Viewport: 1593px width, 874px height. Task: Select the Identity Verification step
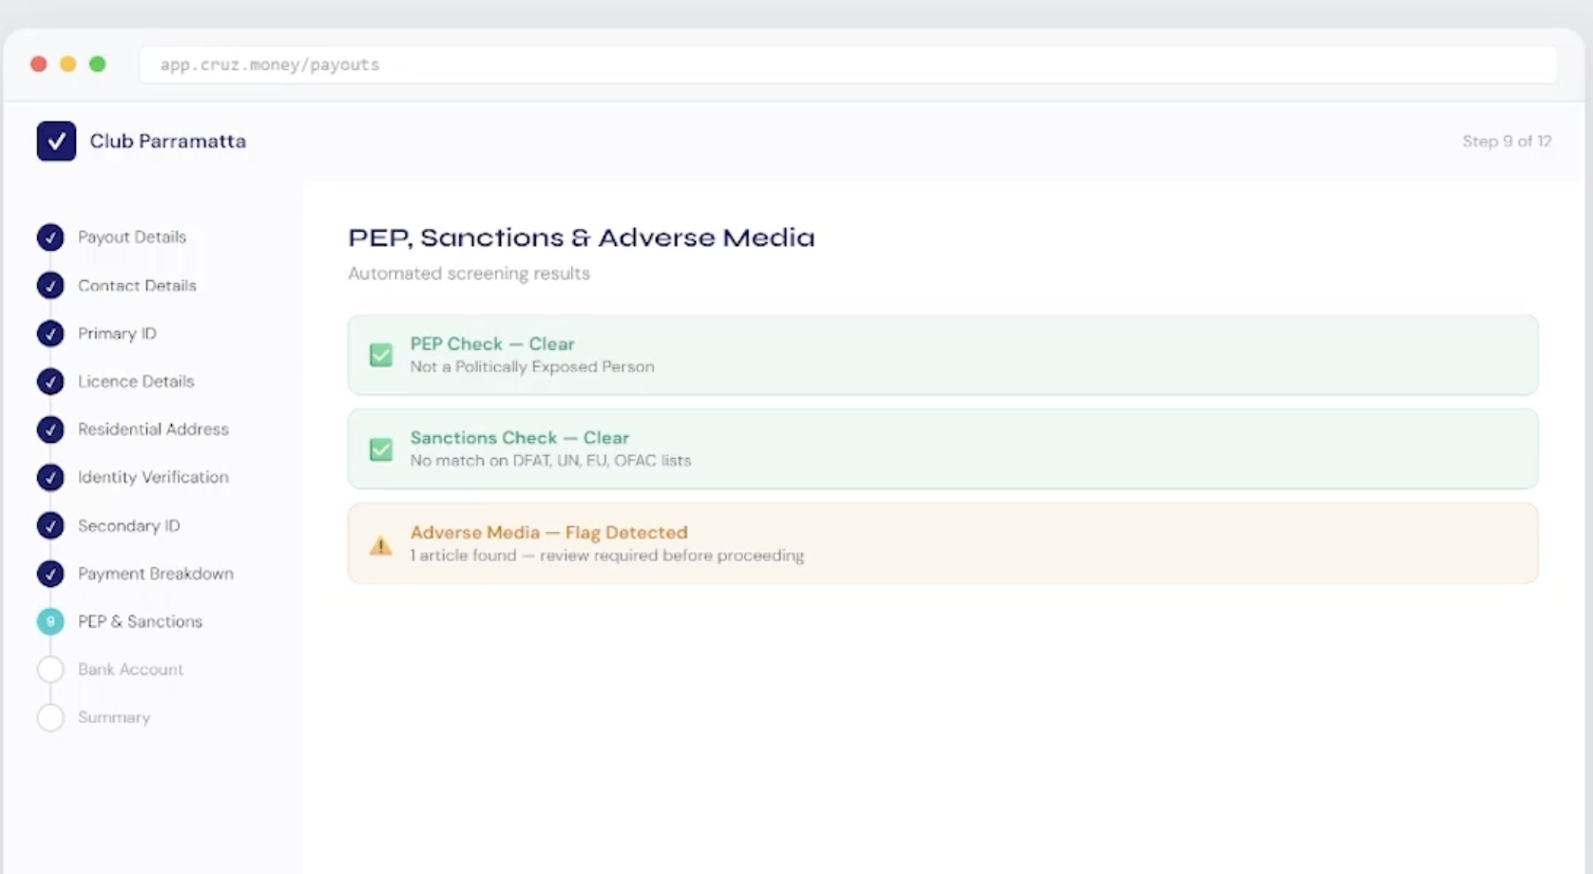pos(153,477)
